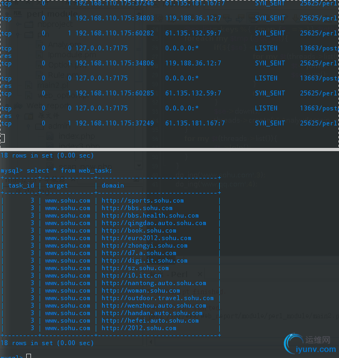This screenshot has width=339, height=358.
Task: Click local address 192.168.110.175:37249
Action: (114, 123)
